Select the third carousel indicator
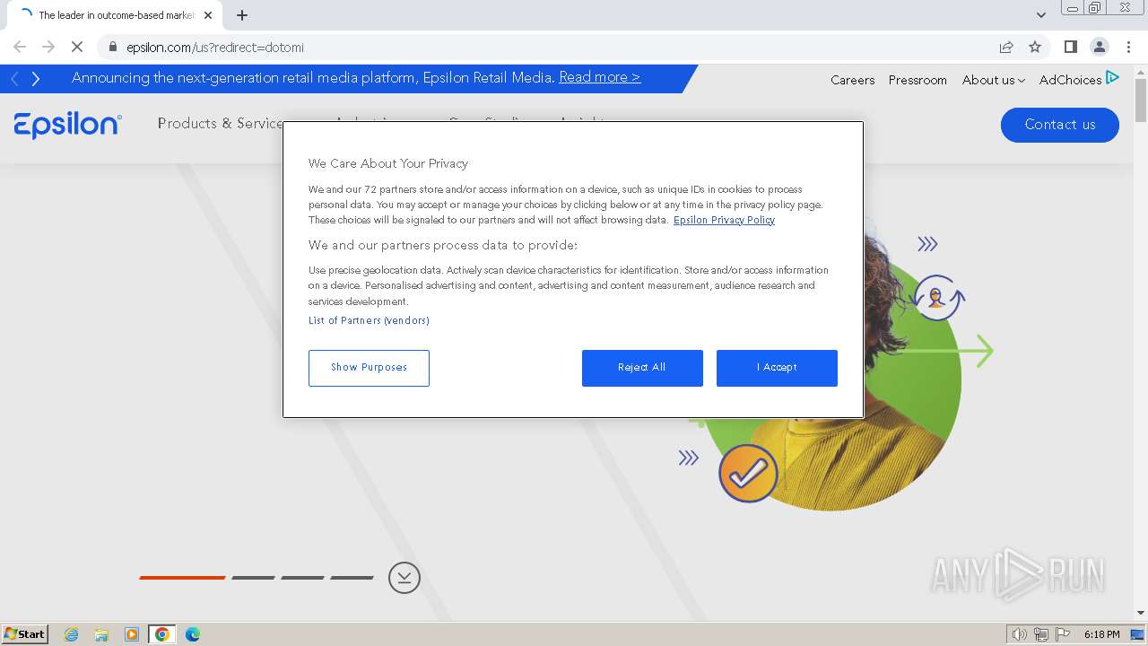This screenshot has height=646, width=1148. (x=302, y=578)
